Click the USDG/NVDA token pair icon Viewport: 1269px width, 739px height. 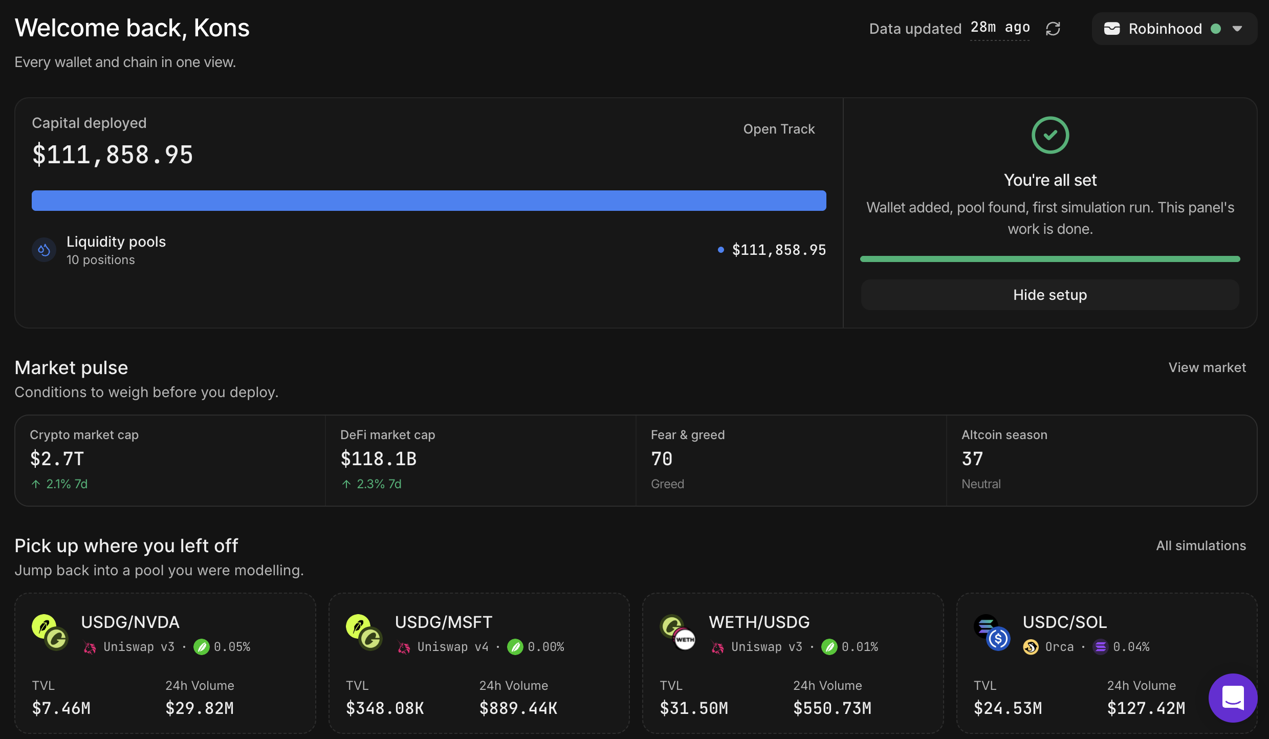coord(50,633)
